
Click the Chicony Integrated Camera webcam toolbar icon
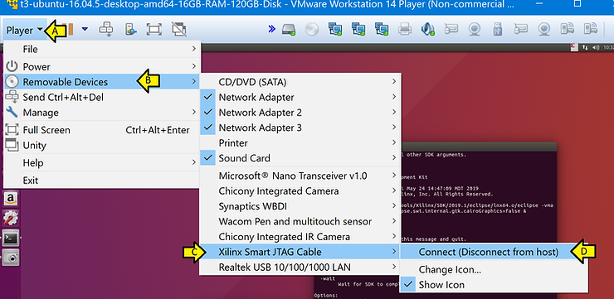coord(475,29)
